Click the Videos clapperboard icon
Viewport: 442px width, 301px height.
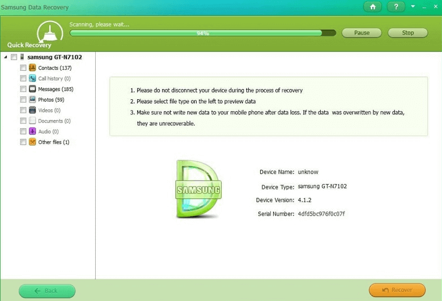32,110
